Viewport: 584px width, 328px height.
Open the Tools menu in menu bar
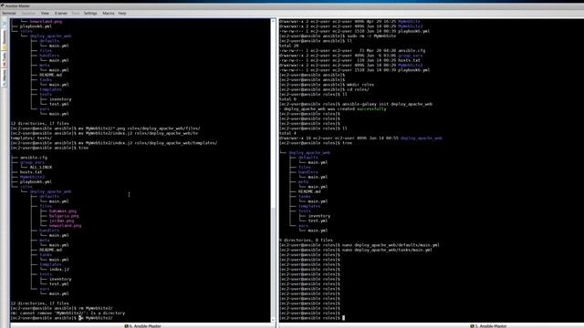tap(76, 13)
